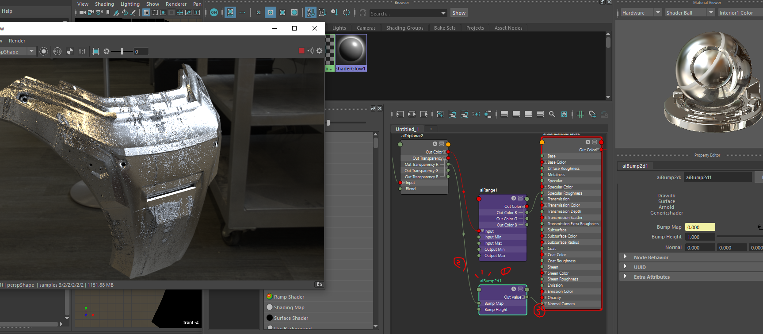Viewport: 763px width, 334px height.
Task: Expand the UUID section
Action: 625,267
